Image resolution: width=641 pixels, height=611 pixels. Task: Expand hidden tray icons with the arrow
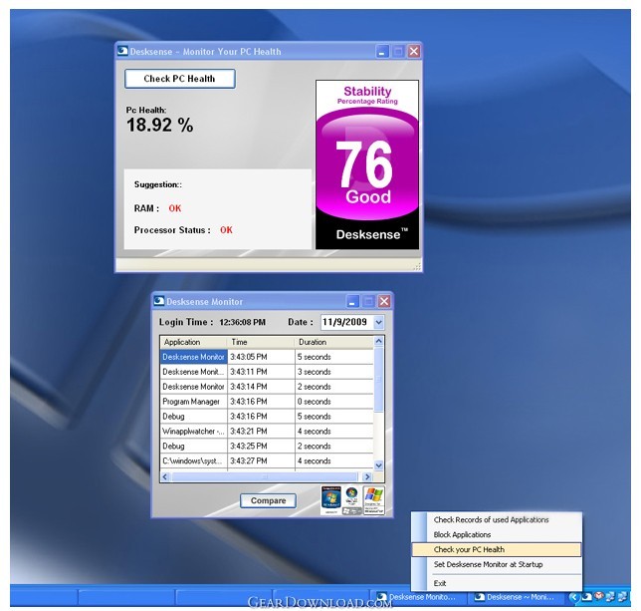click(x=573, y=597)
